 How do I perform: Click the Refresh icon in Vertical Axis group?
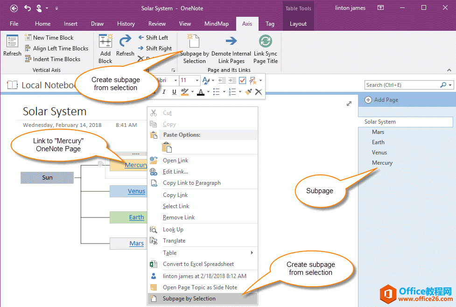[x=12, y=41]
